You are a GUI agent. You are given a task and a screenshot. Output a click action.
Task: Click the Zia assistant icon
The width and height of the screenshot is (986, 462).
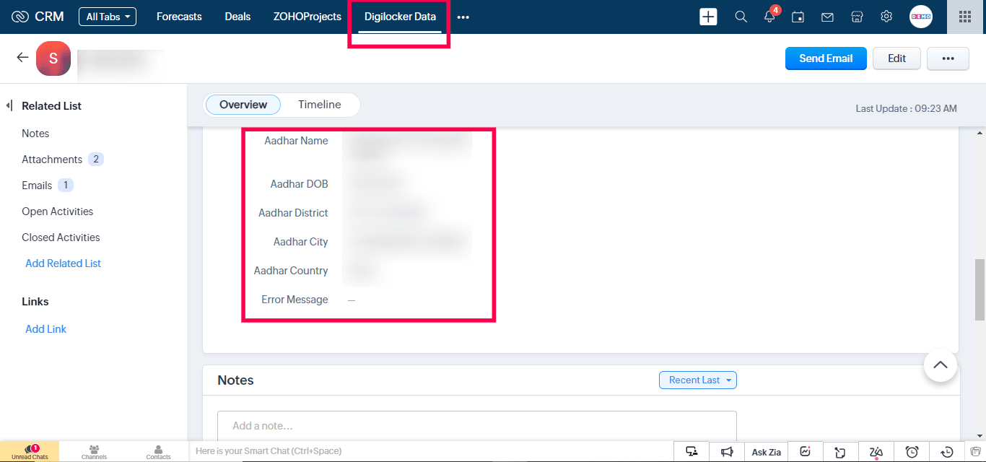click(876, 453)
